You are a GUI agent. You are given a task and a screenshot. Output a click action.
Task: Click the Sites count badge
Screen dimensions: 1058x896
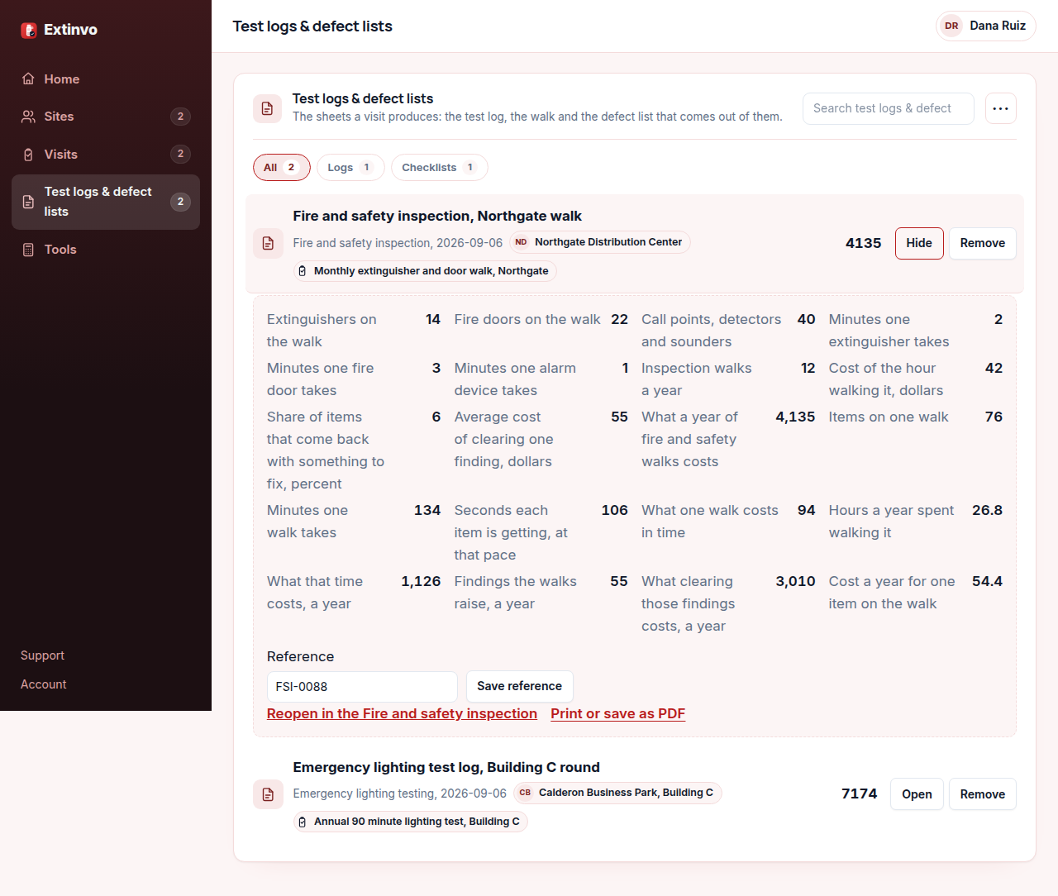[x=180, y=117]
